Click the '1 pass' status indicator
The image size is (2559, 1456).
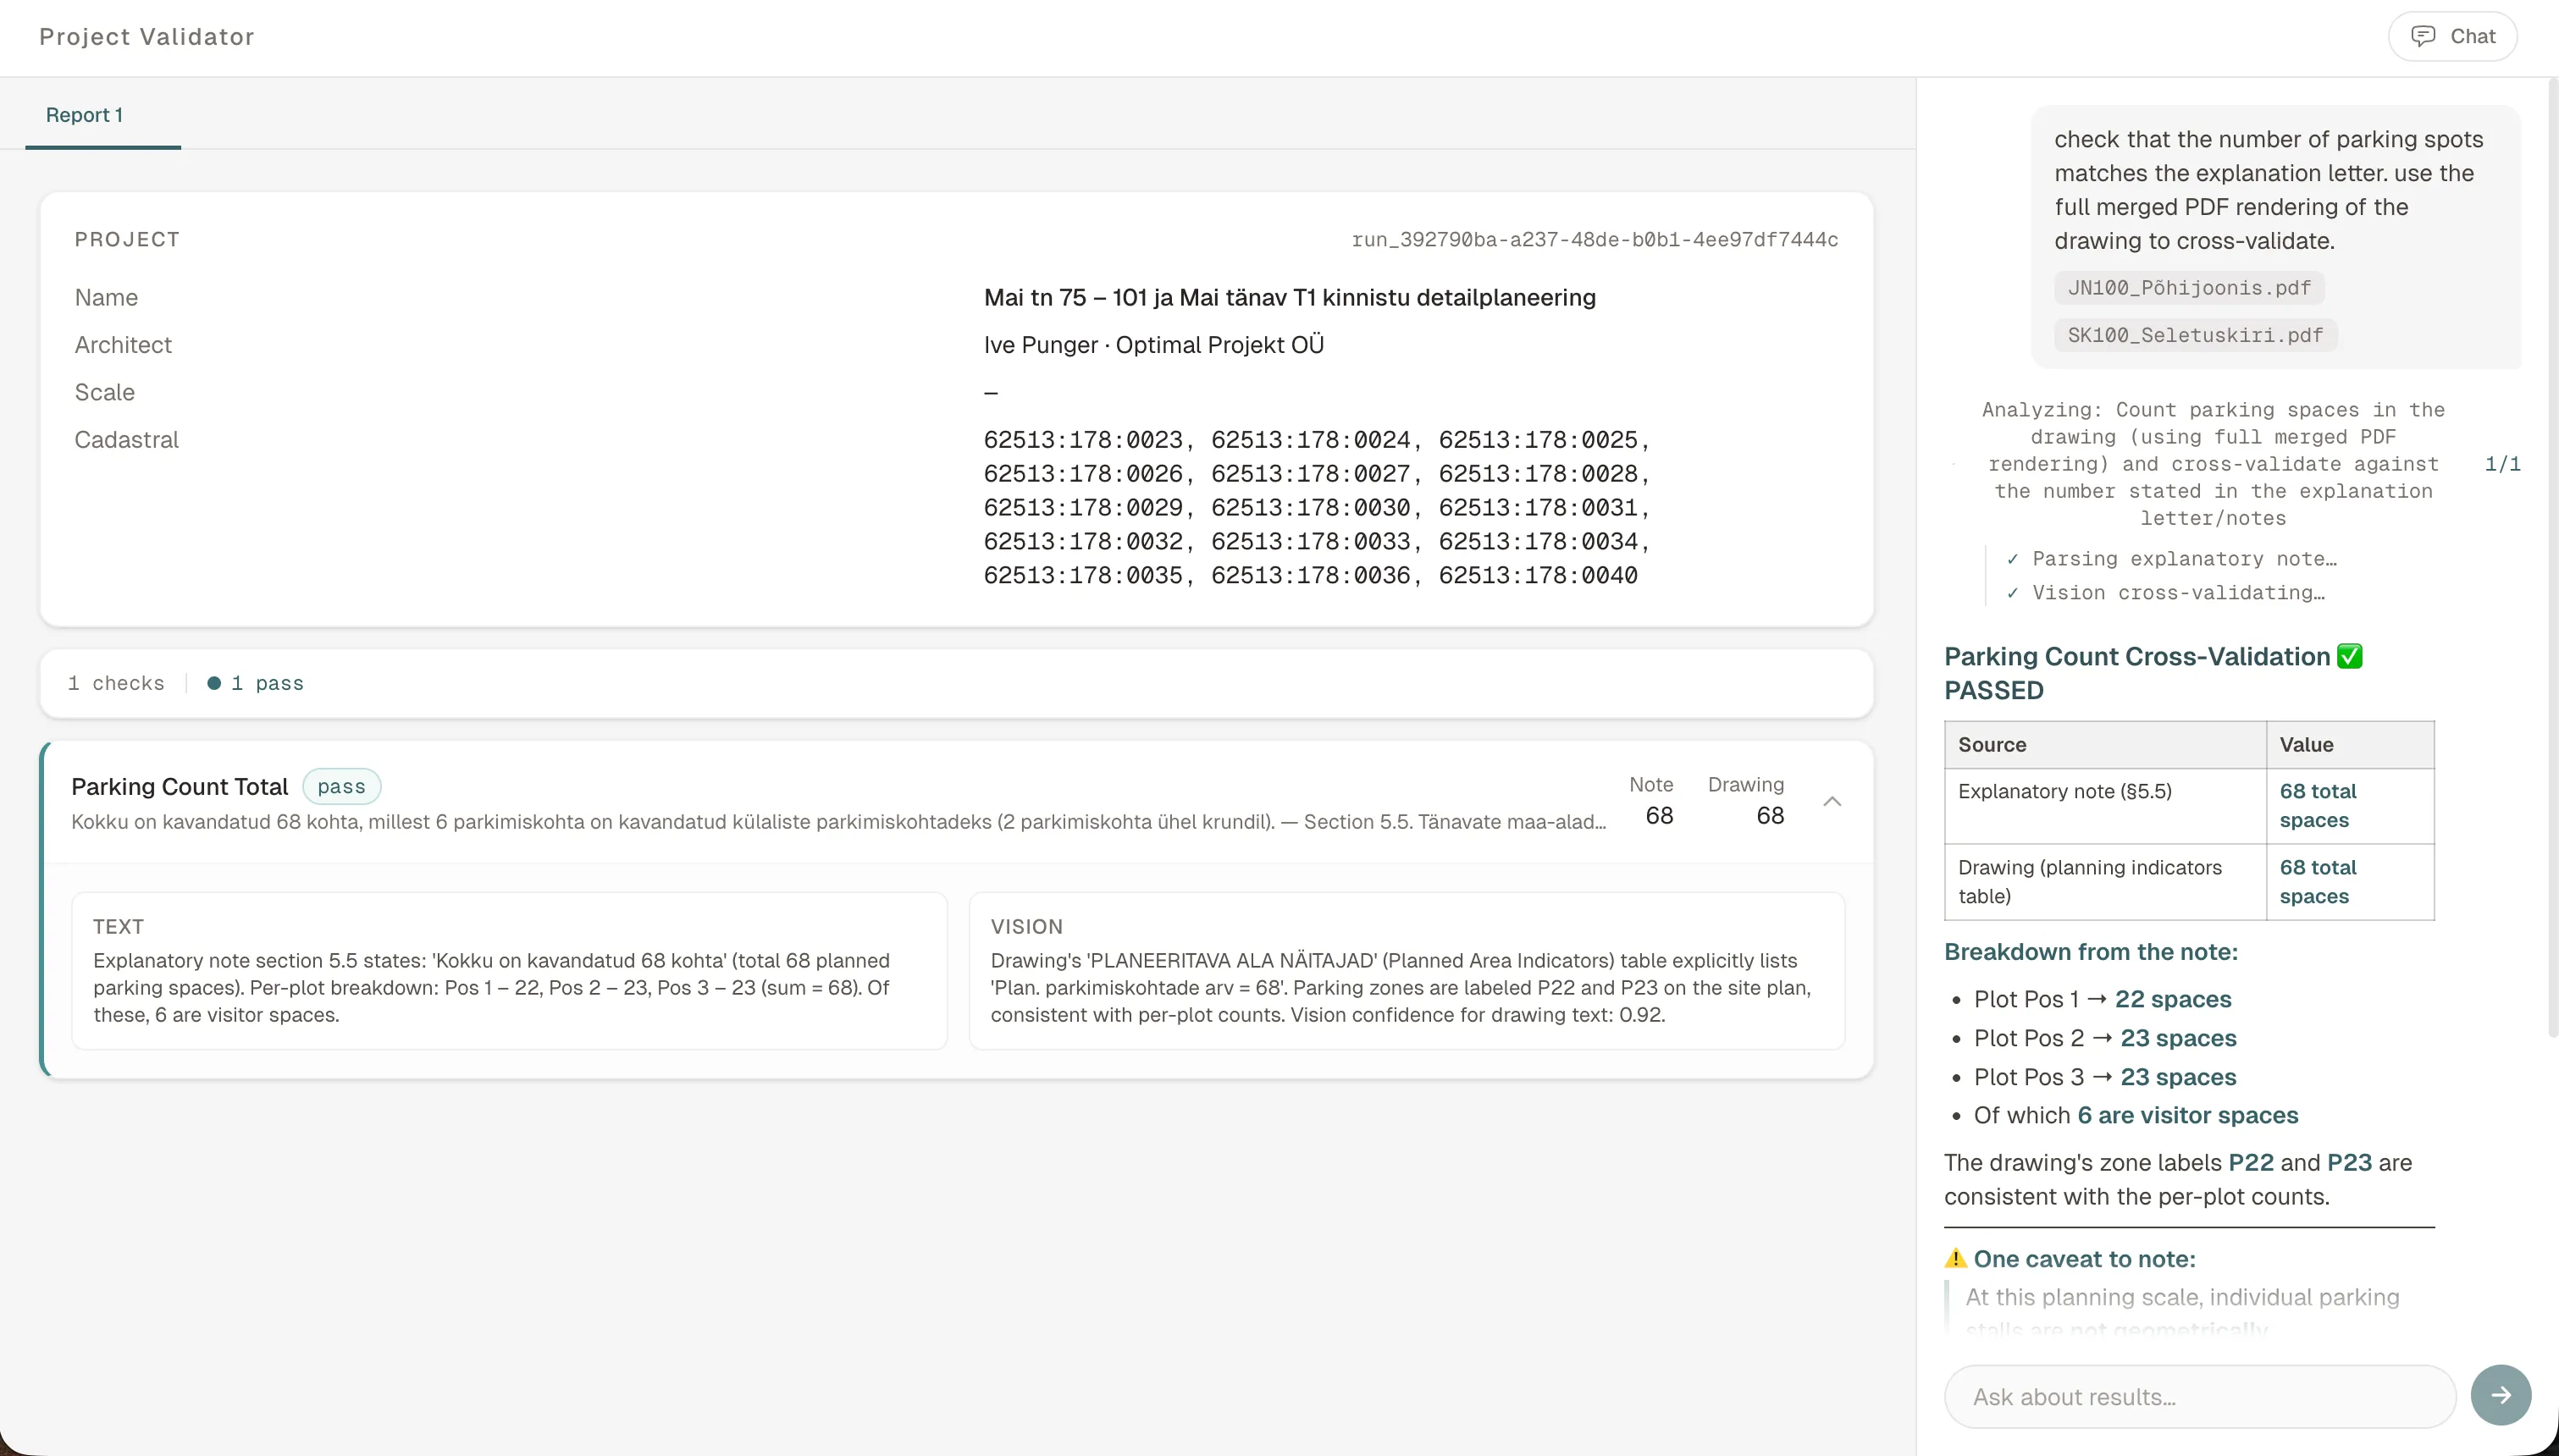click(x=256, y=684)
